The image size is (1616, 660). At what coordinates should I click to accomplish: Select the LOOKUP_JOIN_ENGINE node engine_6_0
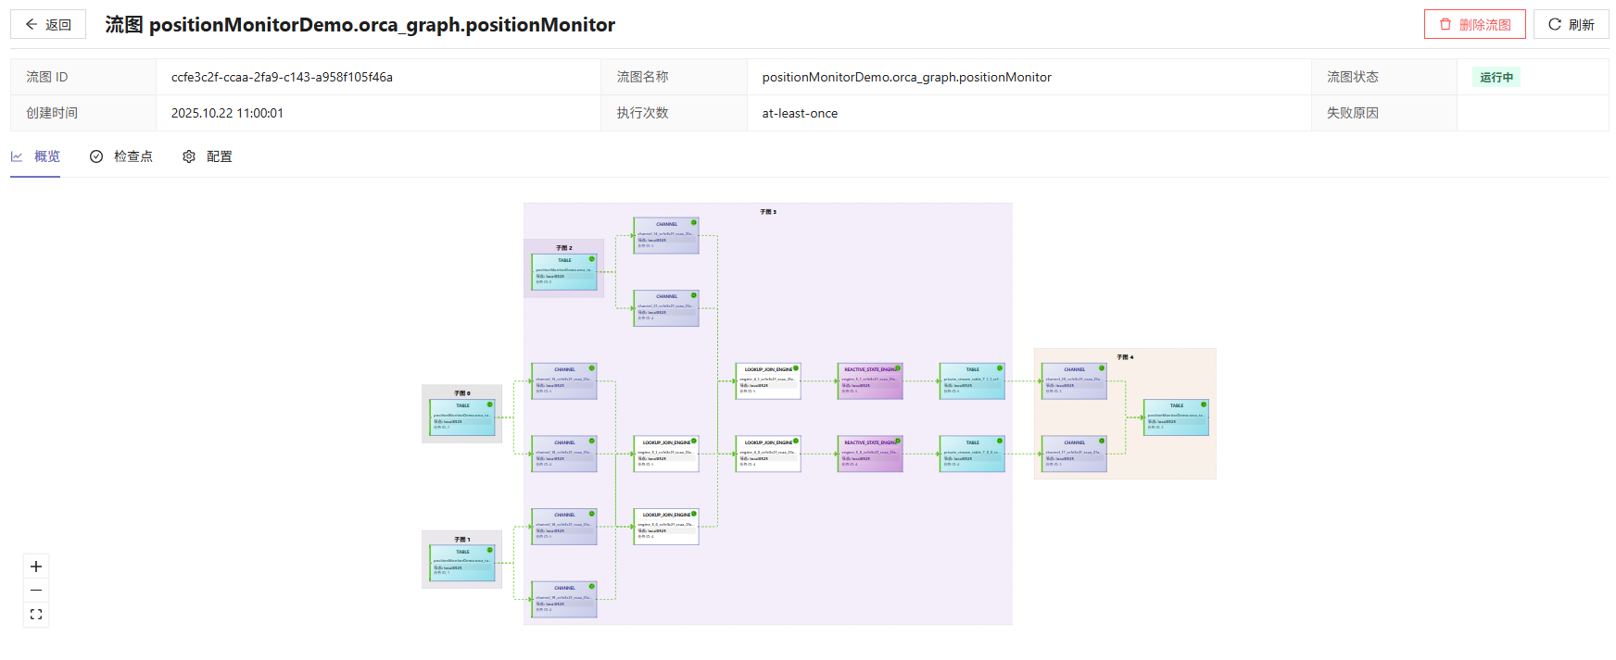pyautogui.click(x=768, y=454)
